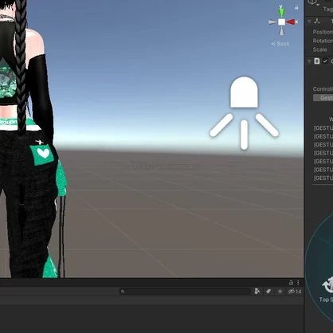Open search by label tag icon
This screenshot has height=333, width=333.
268,292
